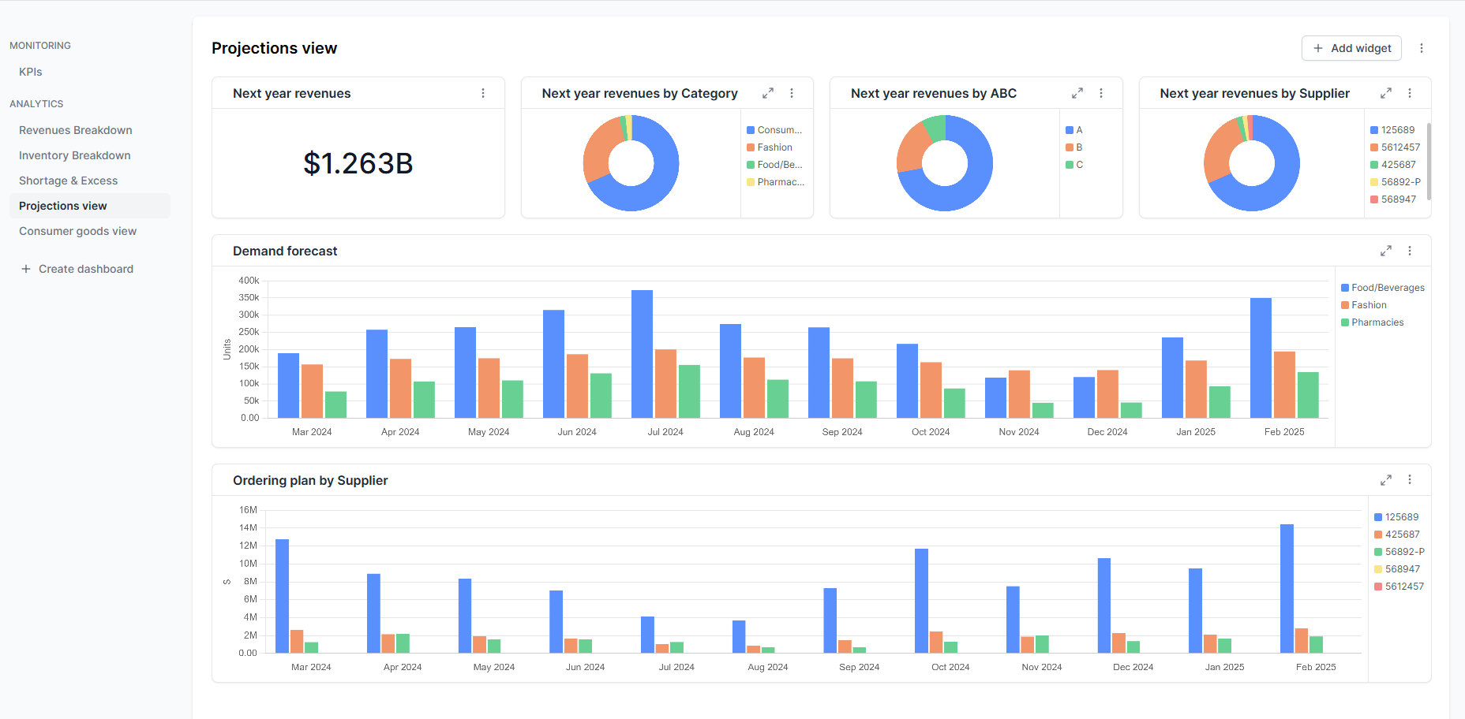Open more options for revenues by ABC widget

click(1101, 93)
